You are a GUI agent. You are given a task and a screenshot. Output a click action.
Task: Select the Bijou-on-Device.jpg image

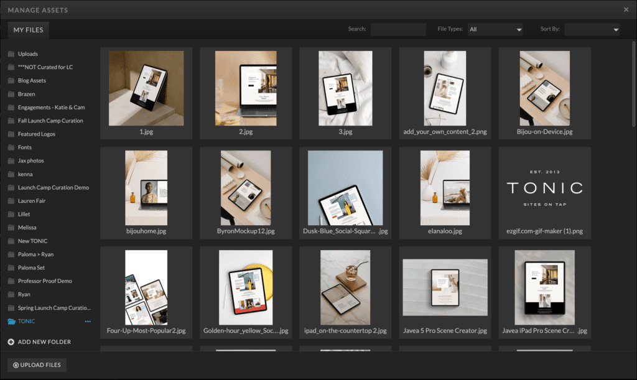[x=544, y=88]
